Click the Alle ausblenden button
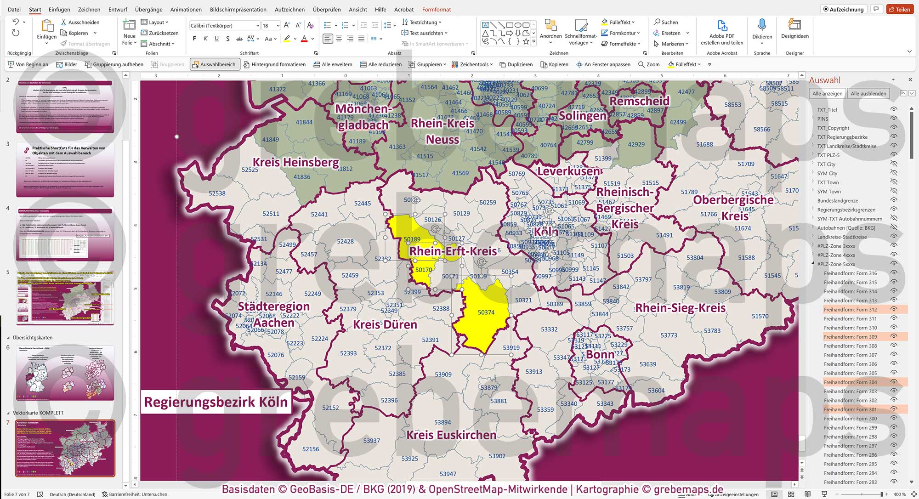The height and width of the screenshot is (499, 919). [869, 93]
